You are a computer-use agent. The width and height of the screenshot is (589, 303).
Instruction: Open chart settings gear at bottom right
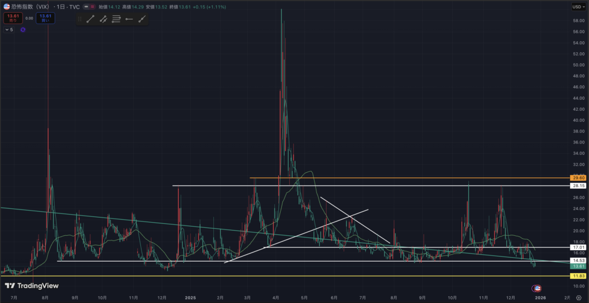click(x=578, y=298)
